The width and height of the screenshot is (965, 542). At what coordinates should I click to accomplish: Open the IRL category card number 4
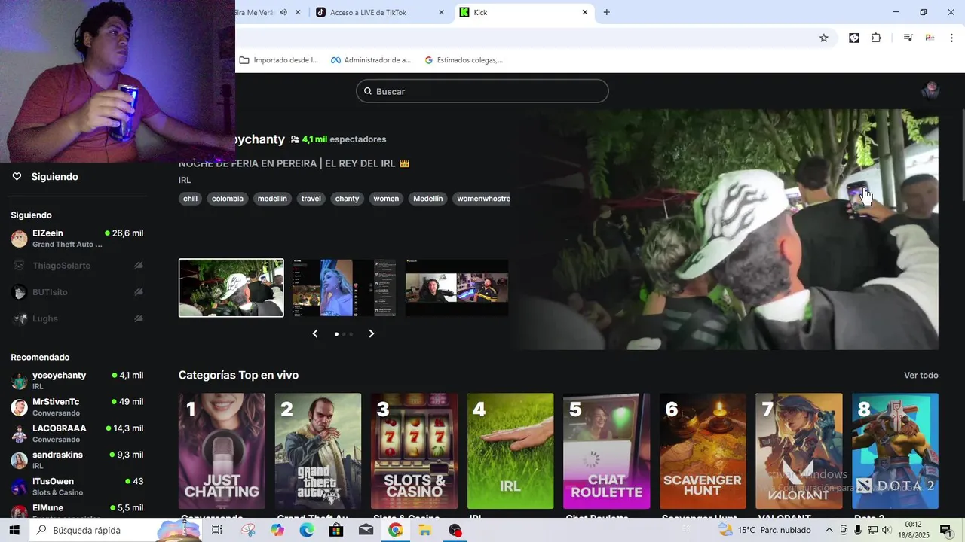click(x=510, y=451)
